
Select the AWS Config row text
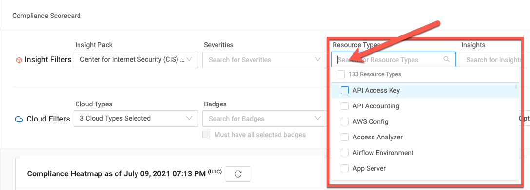[x=371, y=121]
